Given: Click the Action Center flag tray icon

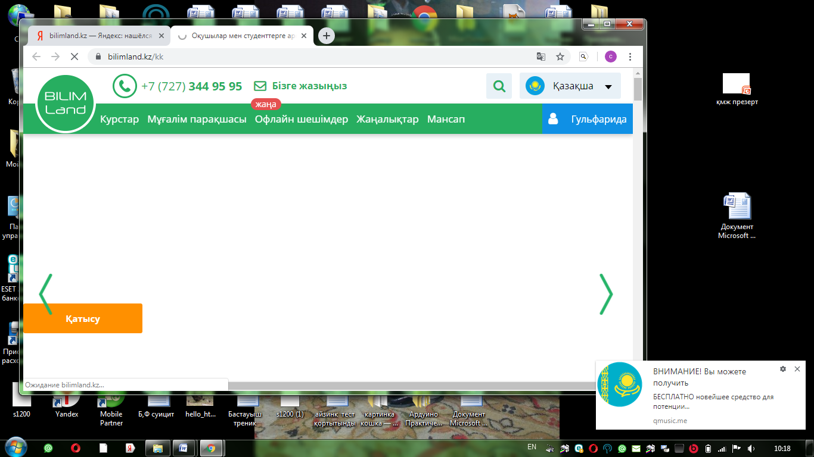Looking at the screenshot, I should point(737,448).
